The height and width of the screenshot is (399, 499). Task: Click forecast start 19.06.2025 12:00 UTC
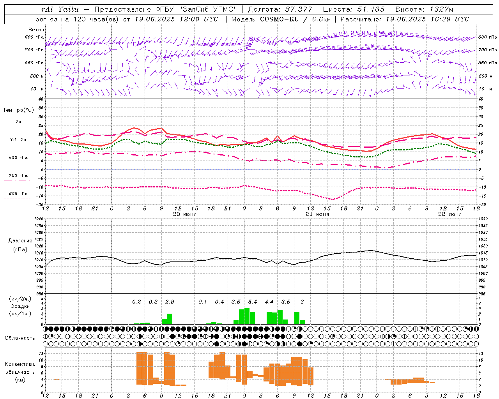coord(176,19)
